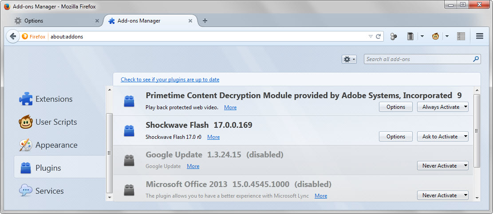The image size is (493, 214).
Task: Reload the page with the refresh icon
Action: click(378, 36)
